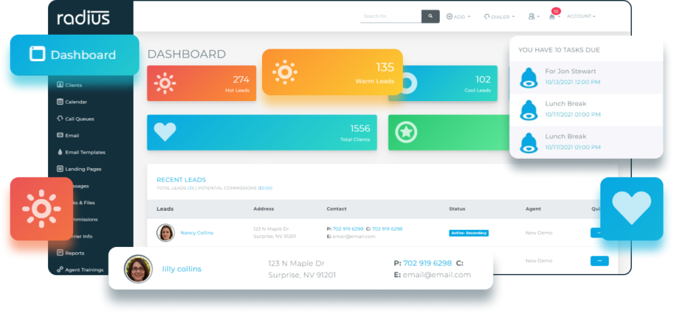Expand the ADD dropdown menu
The width and height of the screenshot is (674, 314).
pyautogui.click(x=458, y=16)
